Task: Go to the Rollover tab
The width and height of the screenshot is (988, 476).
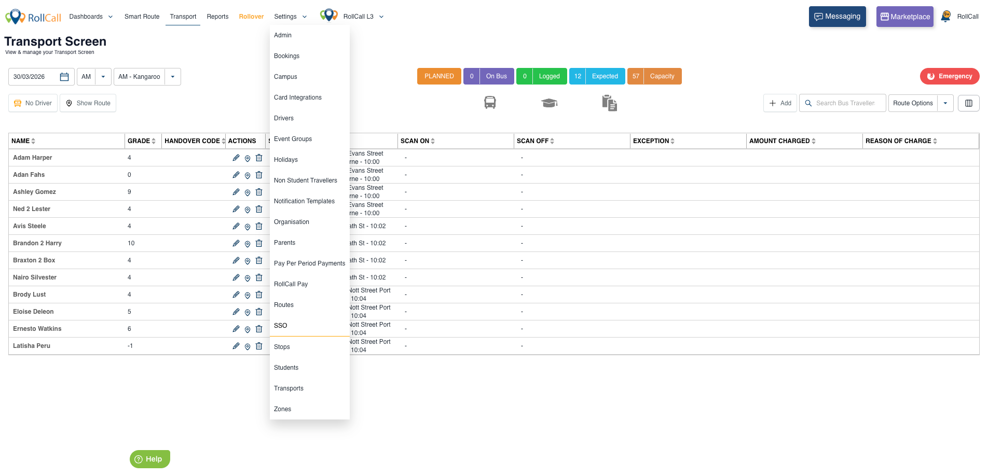Action: 251,17
